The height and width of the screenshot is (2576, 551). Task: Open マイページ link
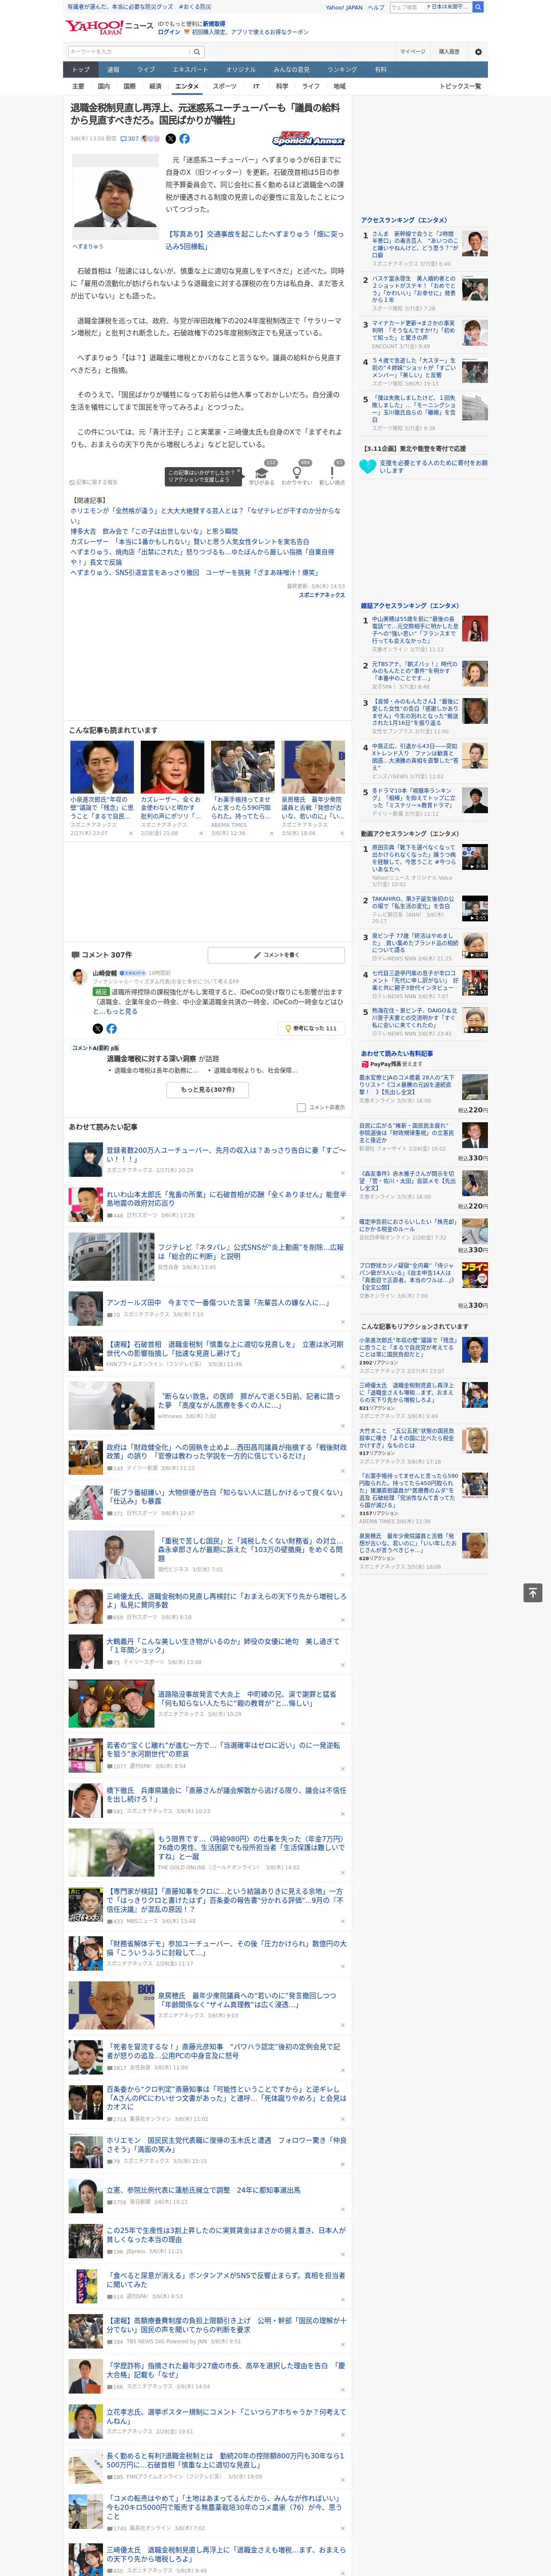413,52
